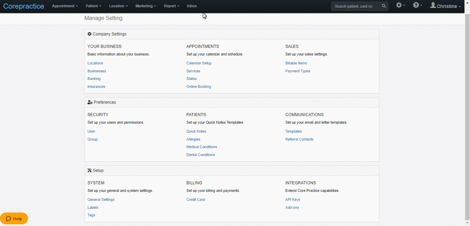Open the General Settings link
Image resolution: width=470 pixels, height=226 pixels.
coord(101,200)
